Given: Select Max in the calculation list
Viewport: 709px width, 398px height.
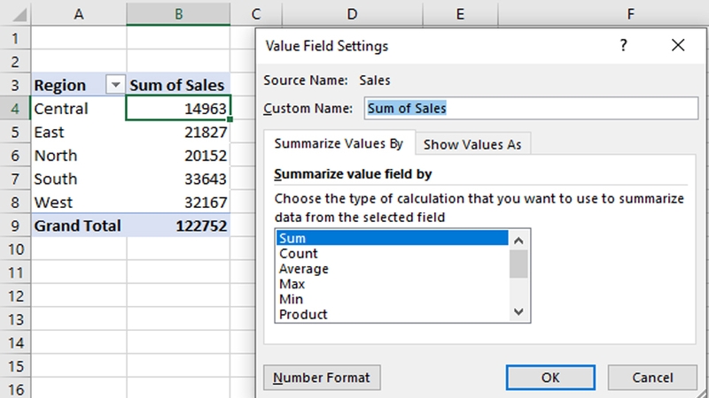Looking at the screenshot, I should [x=392, y=284].
